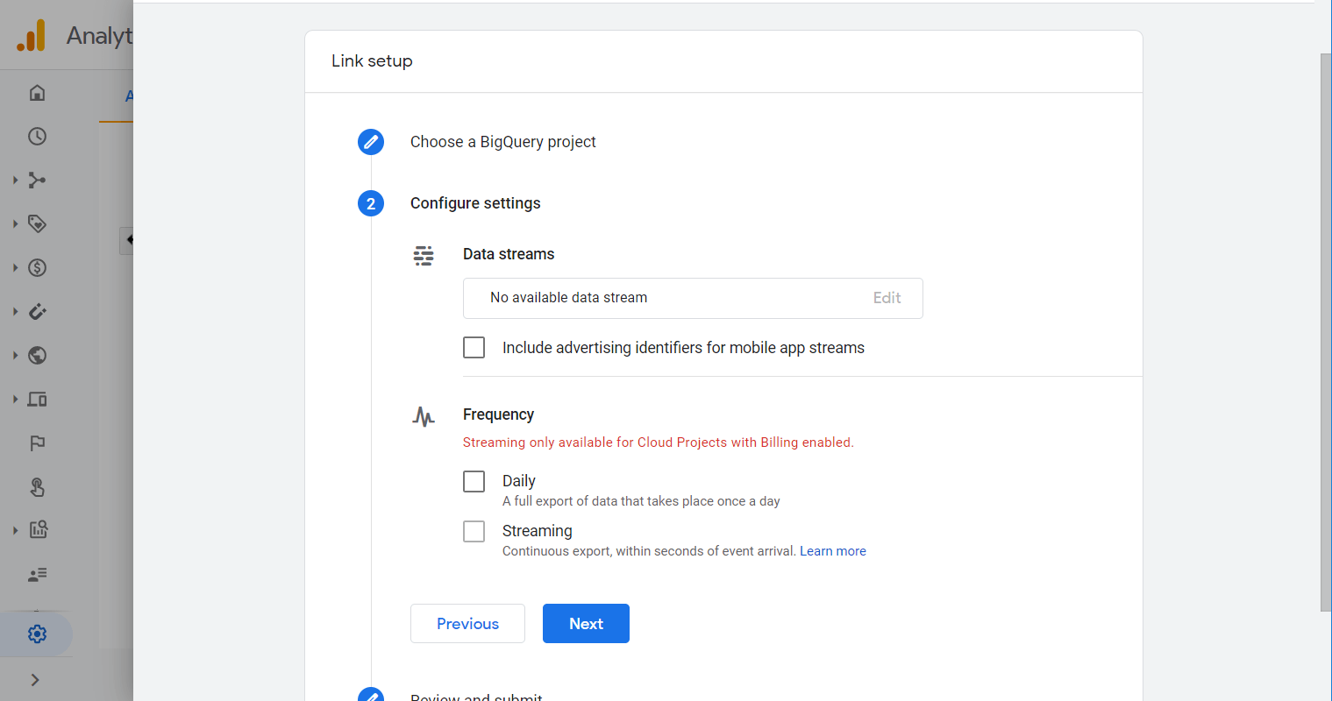
Task: Click the Monetization dollar icon
Action: coord(37,268)
